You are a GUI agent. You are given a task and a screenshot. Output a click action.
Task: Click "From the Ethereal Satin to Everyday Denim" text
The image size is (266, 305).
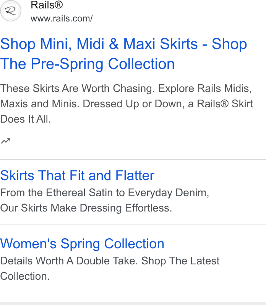pyautogui.click(x=105, y=193)
